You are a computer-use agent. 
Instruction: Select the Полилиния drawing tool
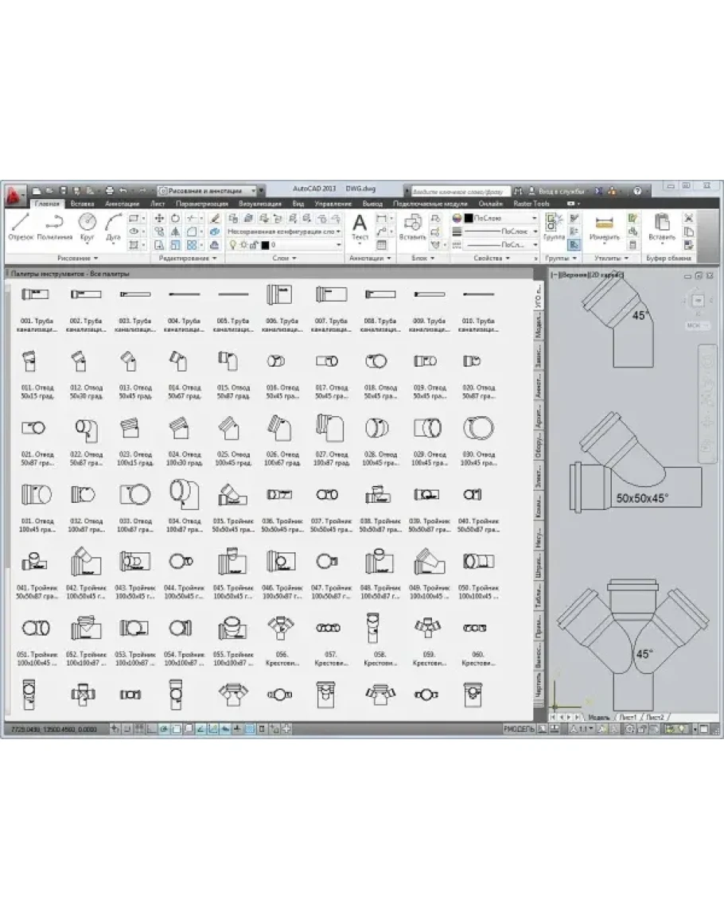click(x=53, y=226)
